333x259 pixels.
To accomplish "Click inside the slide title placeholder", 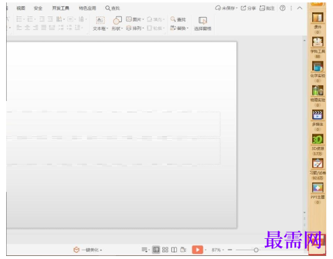I will [x=113, y=124].
